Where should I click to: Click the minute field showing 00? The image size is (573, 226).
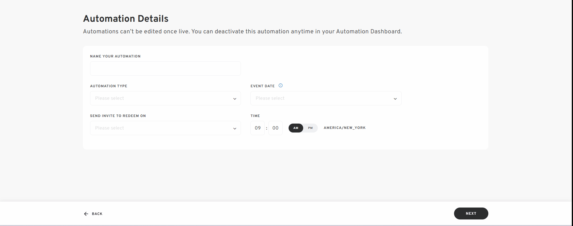pyautogui.click(x=275, y=128)
